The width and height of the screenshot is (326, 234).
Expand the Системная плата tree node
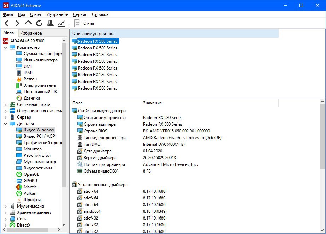pyautogui.click(x=6, y=105)
